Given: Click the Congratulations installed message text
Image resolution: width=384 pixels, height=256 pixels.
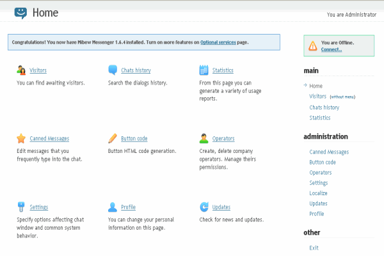Looking at the screenshot, I should 130,42.
